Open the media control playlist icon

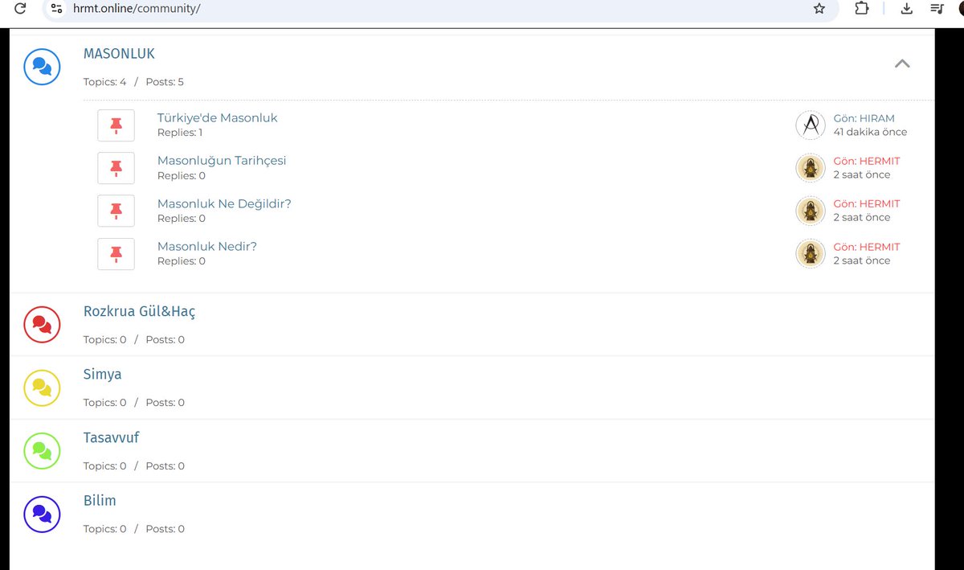point(937,9)
